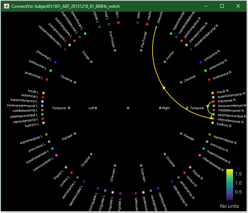
Task: Select the supramarginal R node
Action: tap(210, 134)
